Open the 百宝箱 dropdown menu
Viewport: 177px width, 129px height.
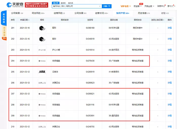[137, 6]
